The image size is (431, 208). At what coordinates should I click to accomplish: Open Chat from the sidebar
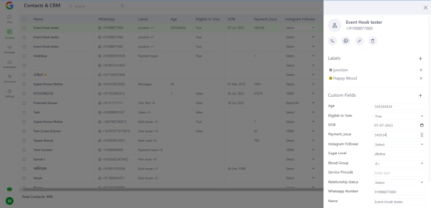tap(10, 19)
